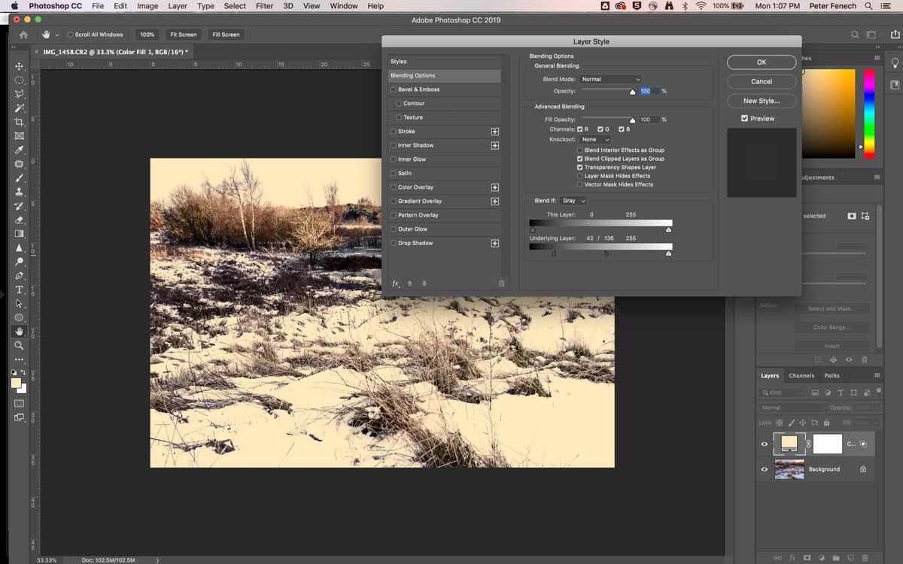
Task: Choose the Horizontal Type tool
Action: click(x=19, y=290)
